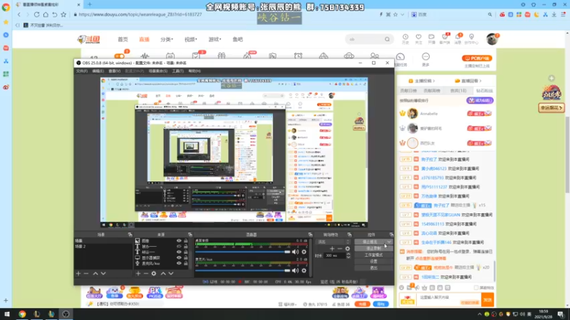The image size is (570, 320).
Task: Move scene up in OBS scenes list
Action: point(95,274)
